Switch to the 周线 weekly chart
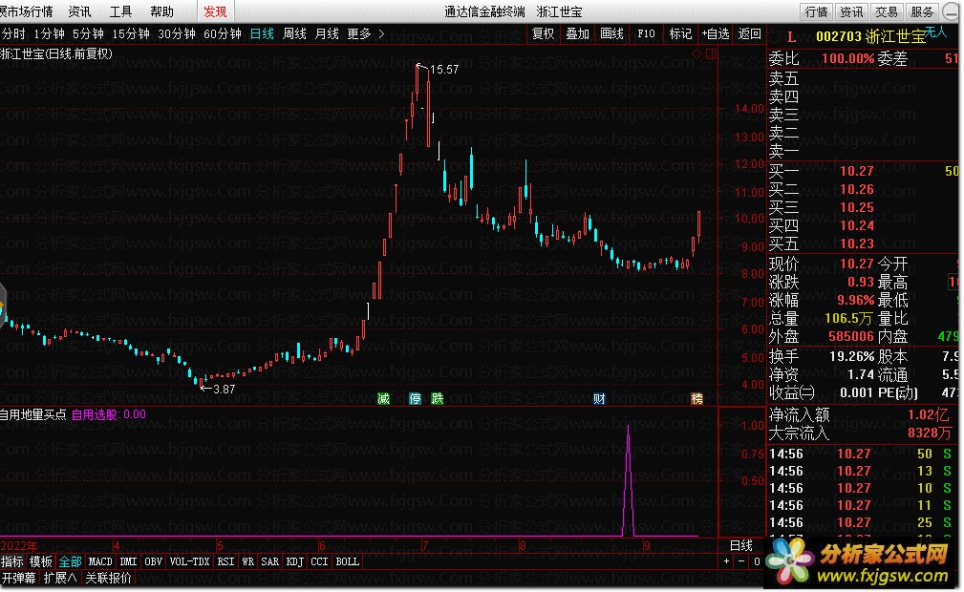This screenshot has height=592, width=964. click(294, 33)
